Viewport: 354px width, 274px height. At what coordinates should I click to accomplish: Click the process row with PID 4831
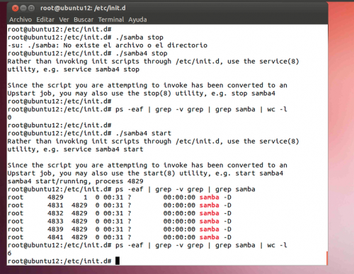120,205
